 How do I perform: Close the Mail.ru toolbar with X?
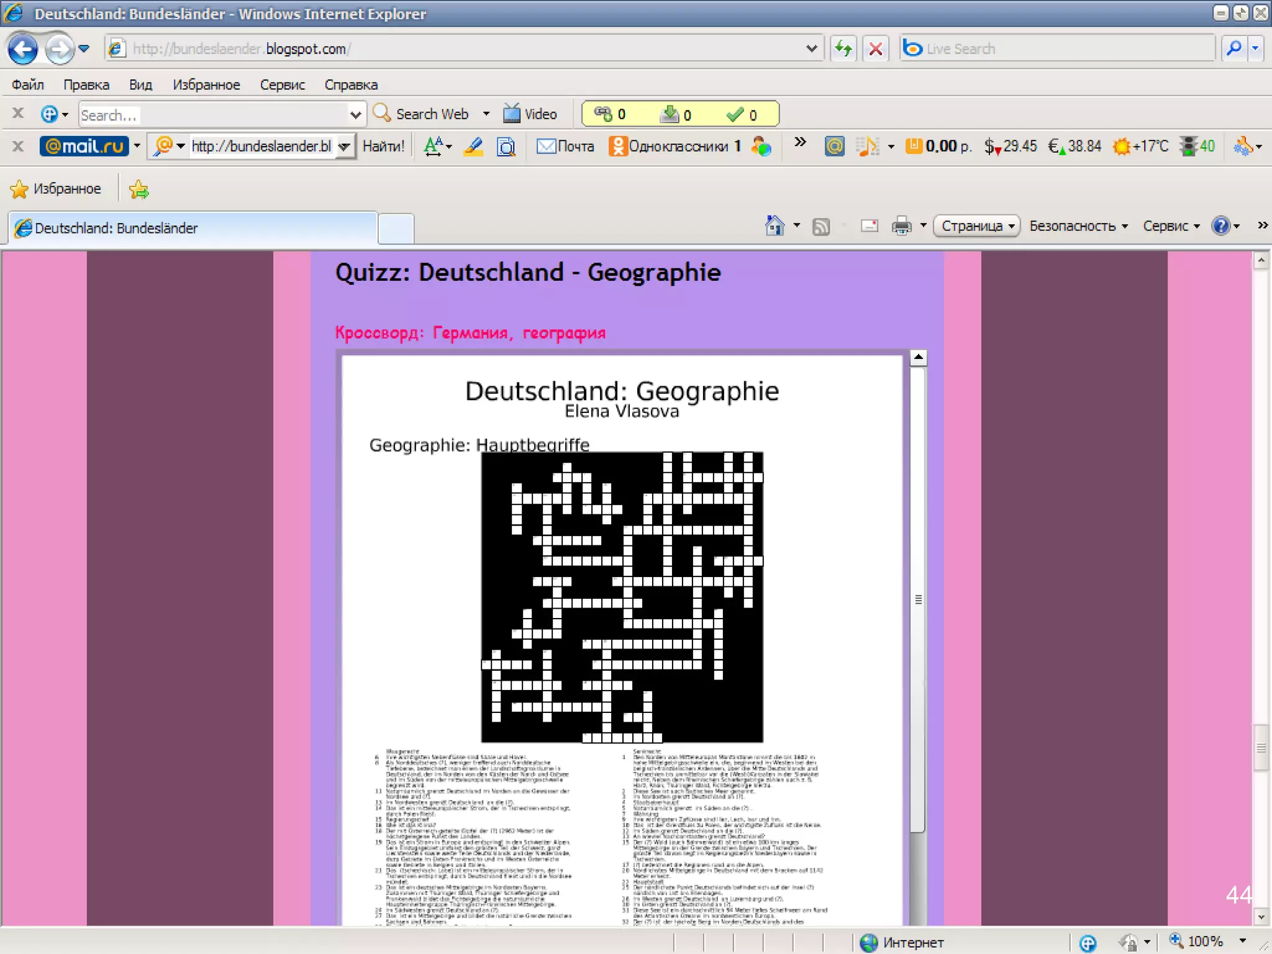[x=18, y=147]
